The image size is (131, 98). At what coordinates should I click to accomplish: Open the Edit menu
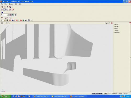click(16, 4)
